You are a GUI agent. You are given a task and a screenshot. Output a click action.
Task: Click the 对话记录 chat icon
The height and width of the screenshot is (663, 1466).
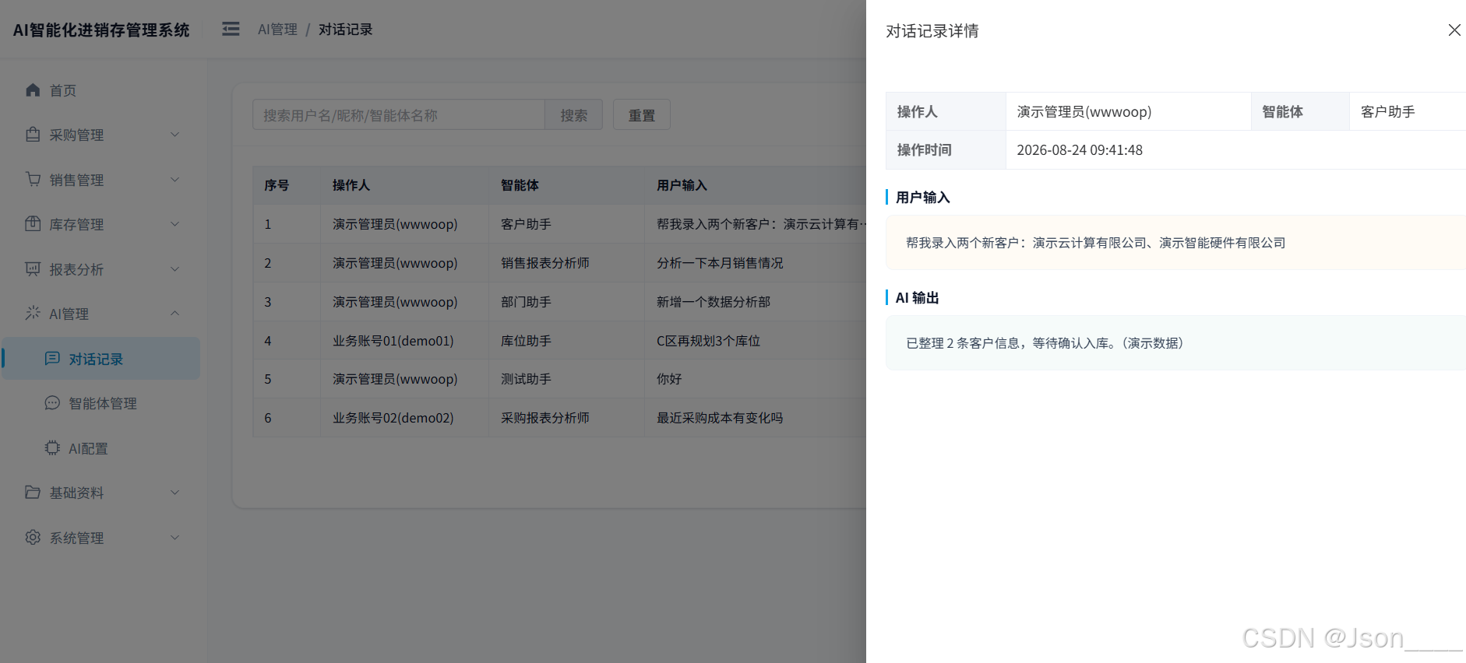coord(52,359)
